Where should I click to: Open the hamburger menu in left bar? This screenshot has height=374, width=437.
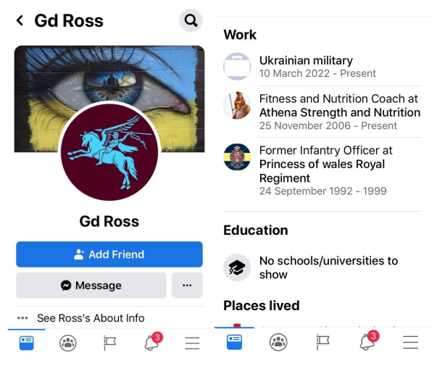(192, 343)
